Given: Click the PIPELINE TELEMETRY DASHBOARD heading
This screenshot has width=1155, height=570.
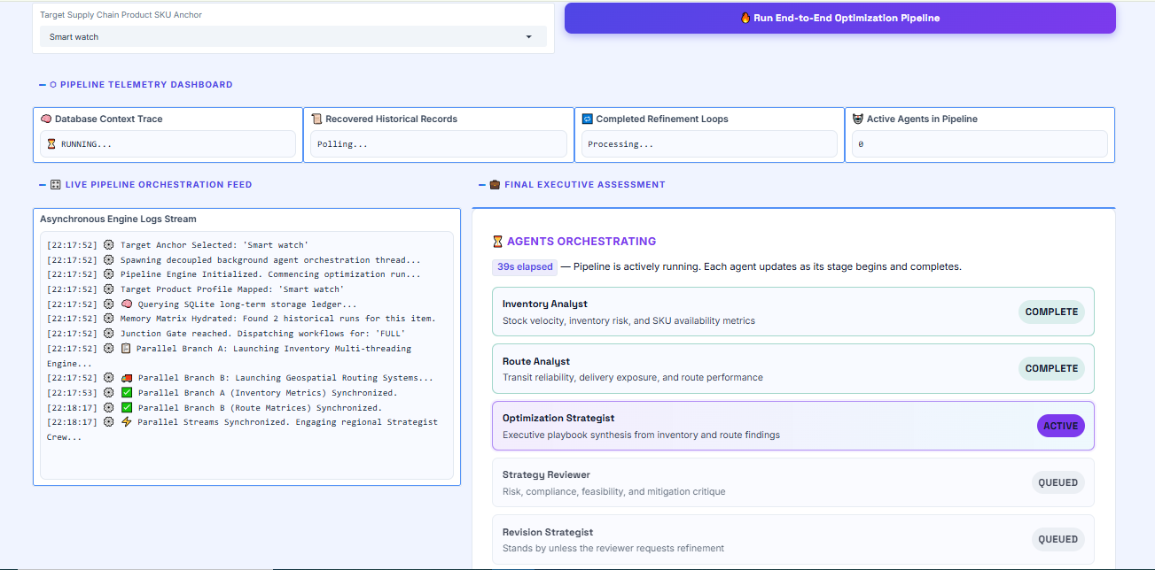Looking at the screenshot, I should point(146,85).
